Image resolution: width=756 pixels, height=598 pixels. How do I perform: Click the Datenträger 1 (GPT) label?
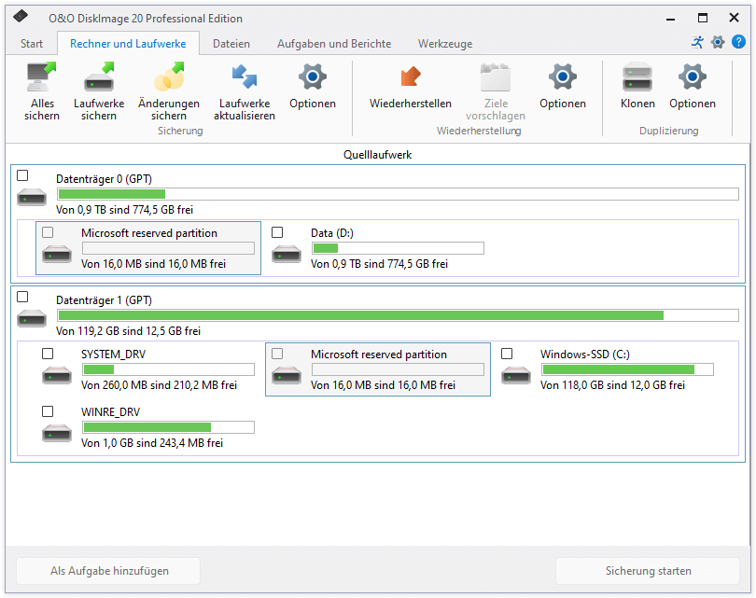[104, 300]
